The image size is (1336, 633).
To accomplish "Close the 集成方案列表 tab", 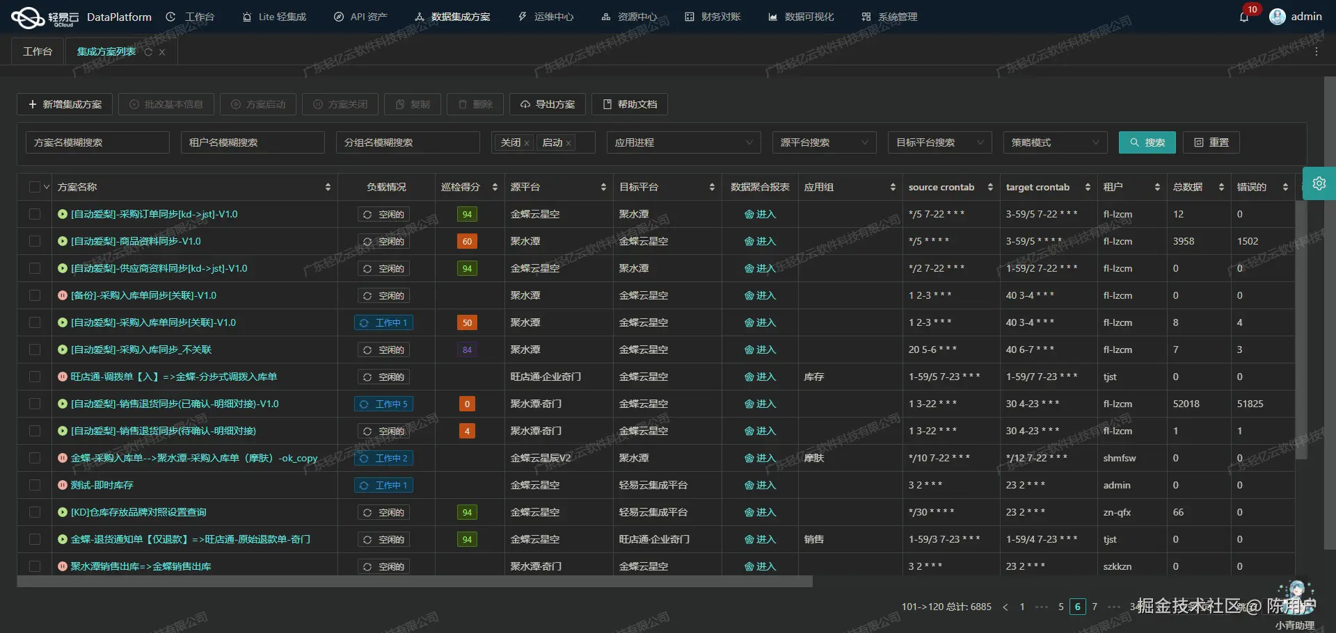I will pyautogui.click(x=162, y=52).
